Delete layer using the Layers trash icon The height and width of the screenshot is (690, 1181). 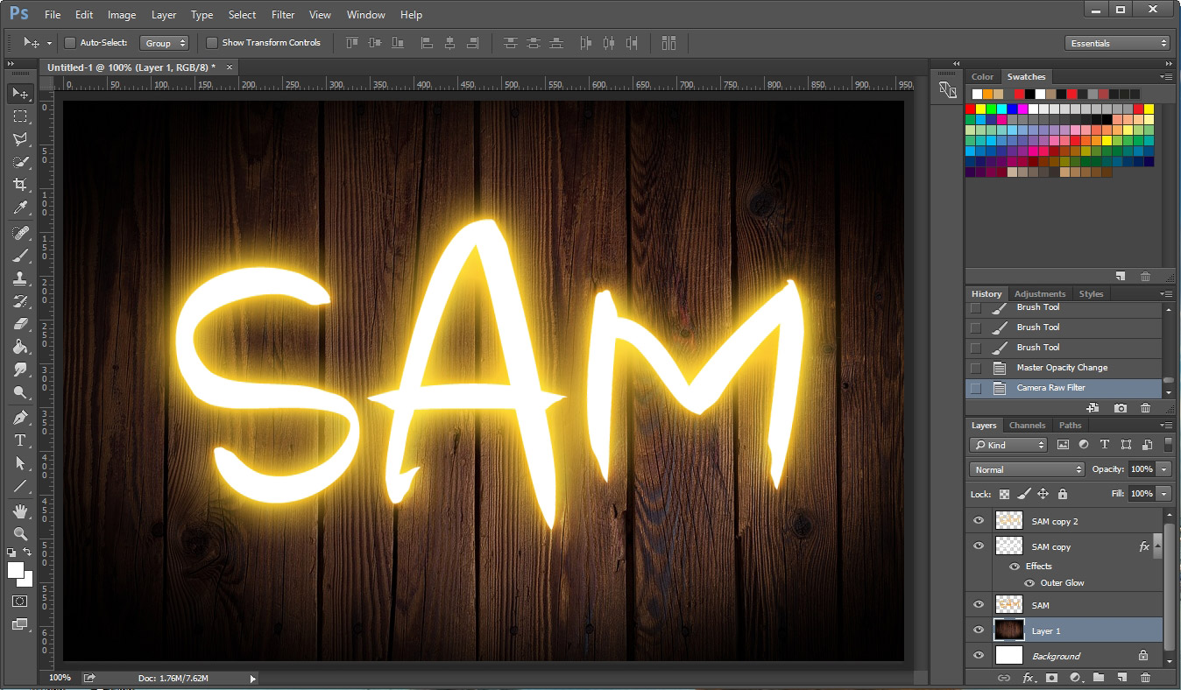[1145, 678]
